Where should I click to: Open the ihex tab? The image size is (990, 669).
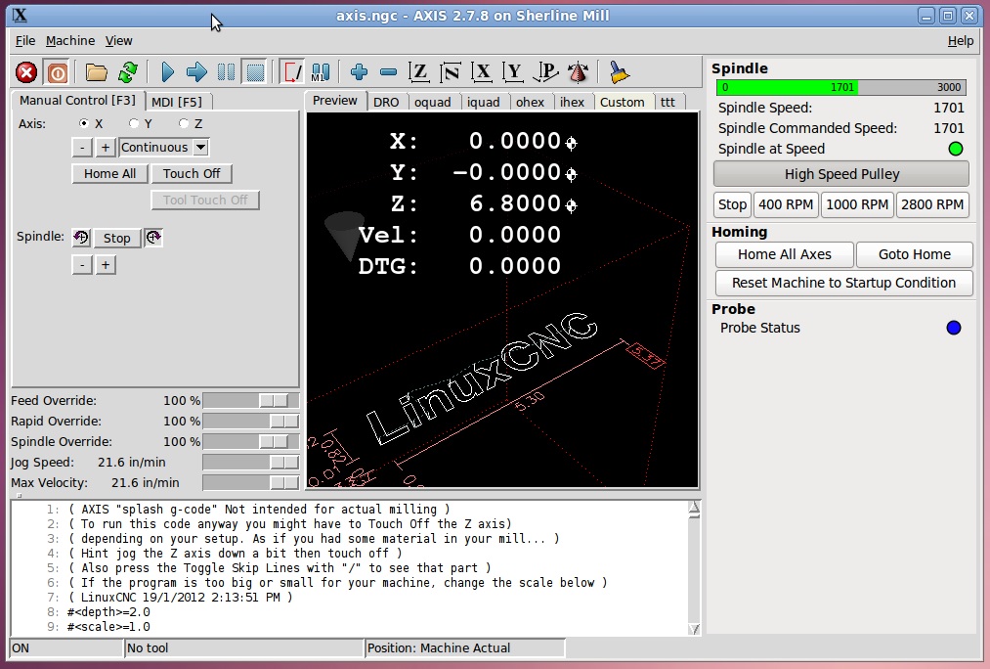pos(572,102)
